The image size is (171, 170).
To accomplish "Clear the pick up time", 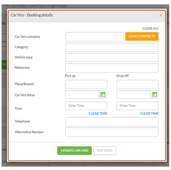I will click(98, 113).
